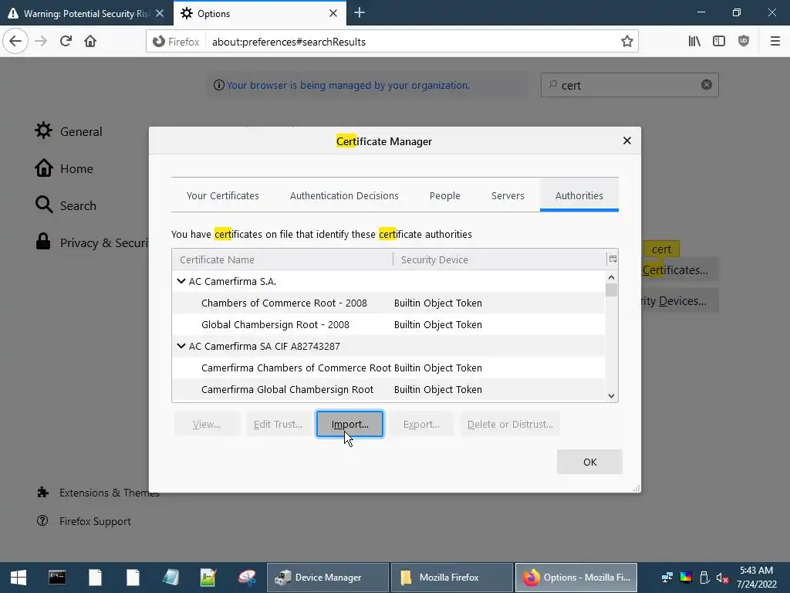Switch to People tab
Screen dimensions: 790x593
(x=445, y=195)
